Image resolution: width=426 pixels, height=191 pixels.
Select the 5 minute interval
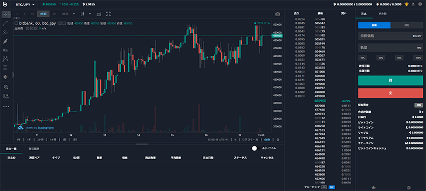point(24,14)
